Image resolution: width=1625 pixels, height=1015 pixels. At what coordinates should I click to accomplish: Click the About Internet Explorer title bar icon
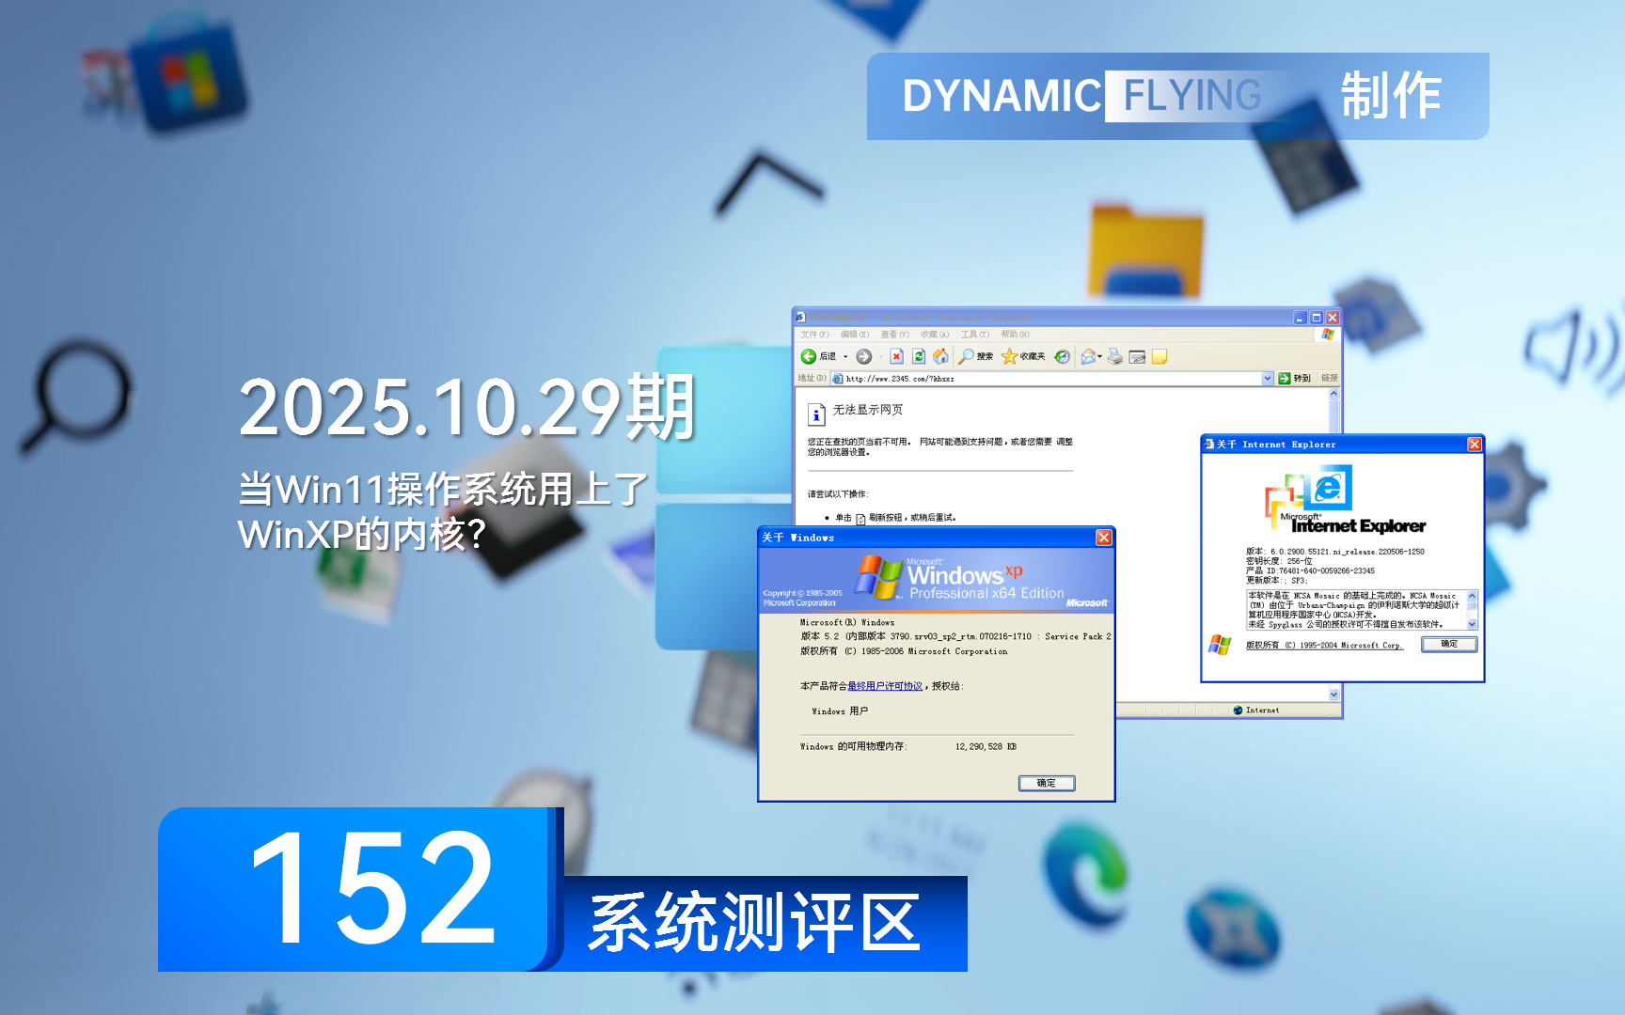point(1209,444)
